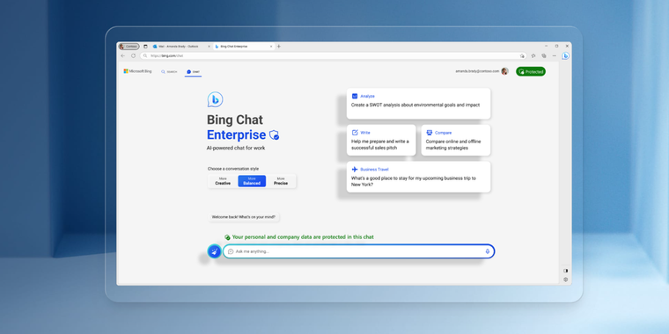Select More Precise conversation style
The width and height of the screenshot is (669, 334).
(281, 181)
